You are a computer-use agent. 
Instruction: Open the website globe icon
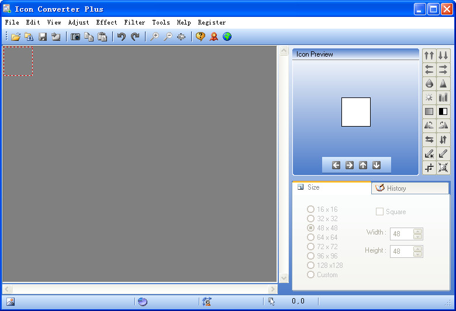(227, 37)
